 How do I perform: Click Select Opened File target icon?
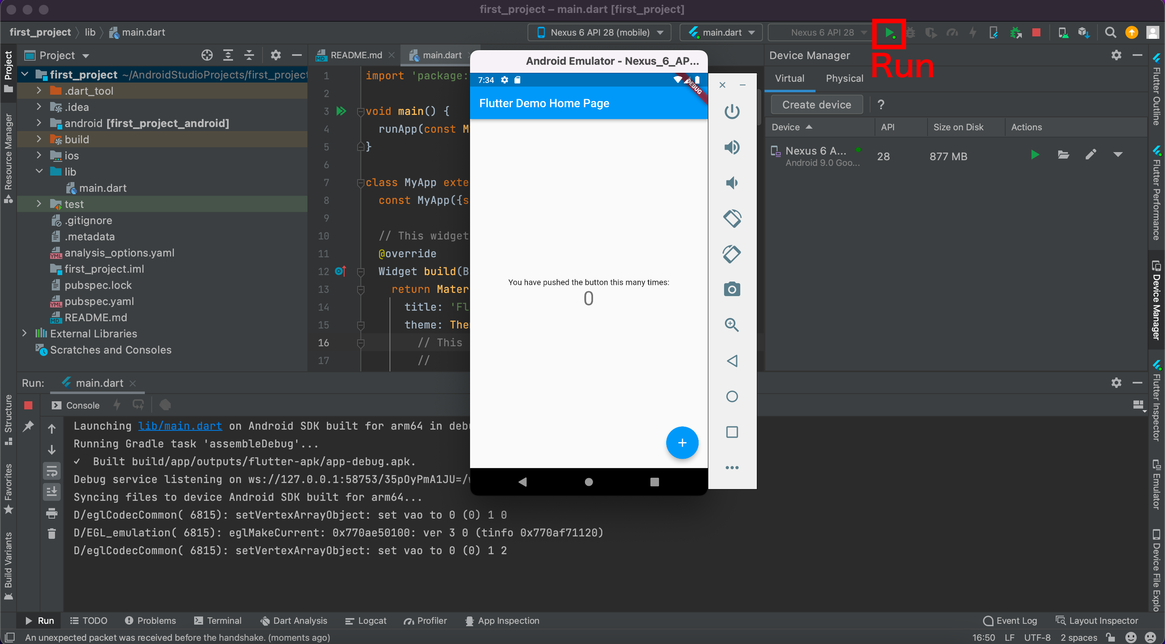point(207,55)
